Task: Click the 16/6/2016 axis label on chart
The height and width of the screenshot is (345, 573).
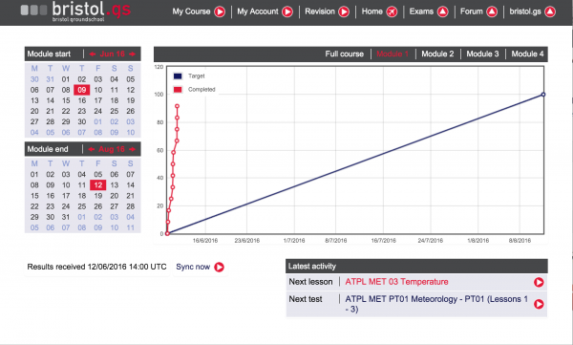Action: (x=205, y=241)
